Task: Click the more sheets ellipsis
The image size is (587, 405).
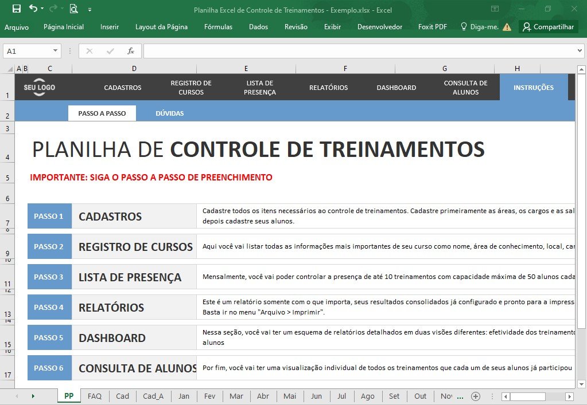Action: (460, 397)
